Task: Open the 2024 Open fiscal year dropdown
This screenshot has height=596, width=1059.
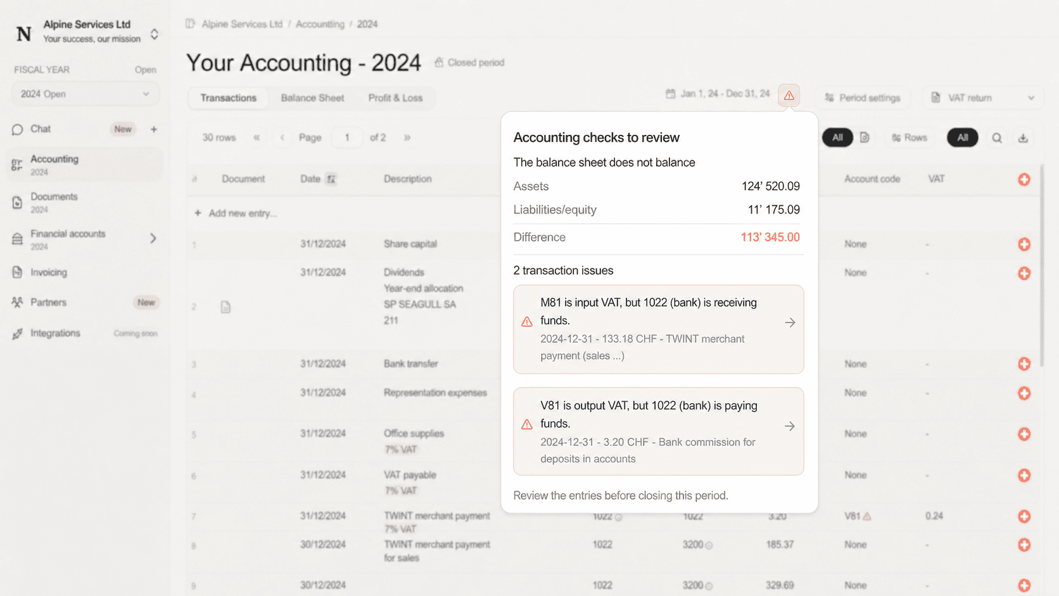Action: [85, 94]
